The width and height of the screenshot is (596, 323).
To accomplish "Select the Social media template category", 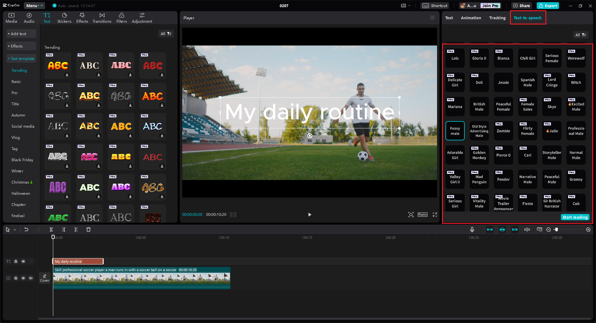I will coord(23,126).
